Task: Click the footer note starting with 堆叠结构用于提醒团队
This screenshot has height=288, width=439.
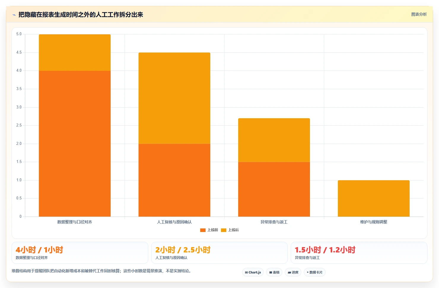Action: (102, 271)
